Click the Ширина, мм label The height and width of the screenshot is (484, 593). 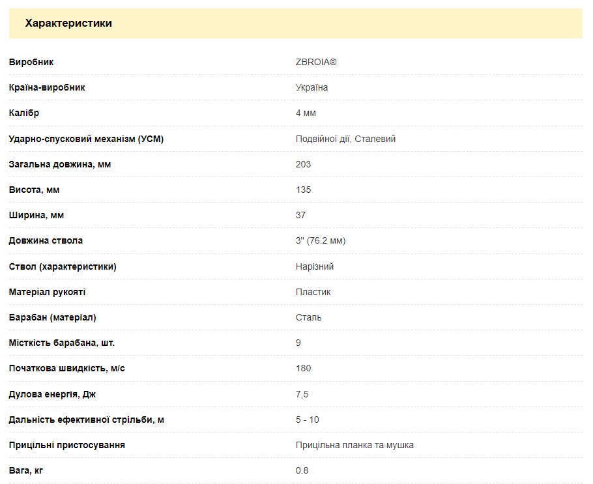pos(36,215)
